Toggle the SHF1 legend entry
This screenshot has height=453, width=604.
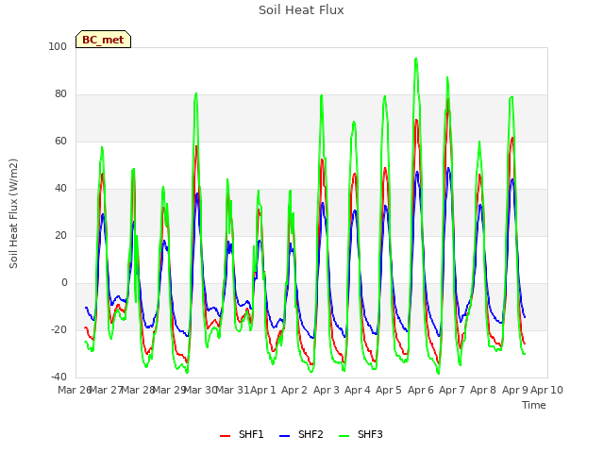242,434
